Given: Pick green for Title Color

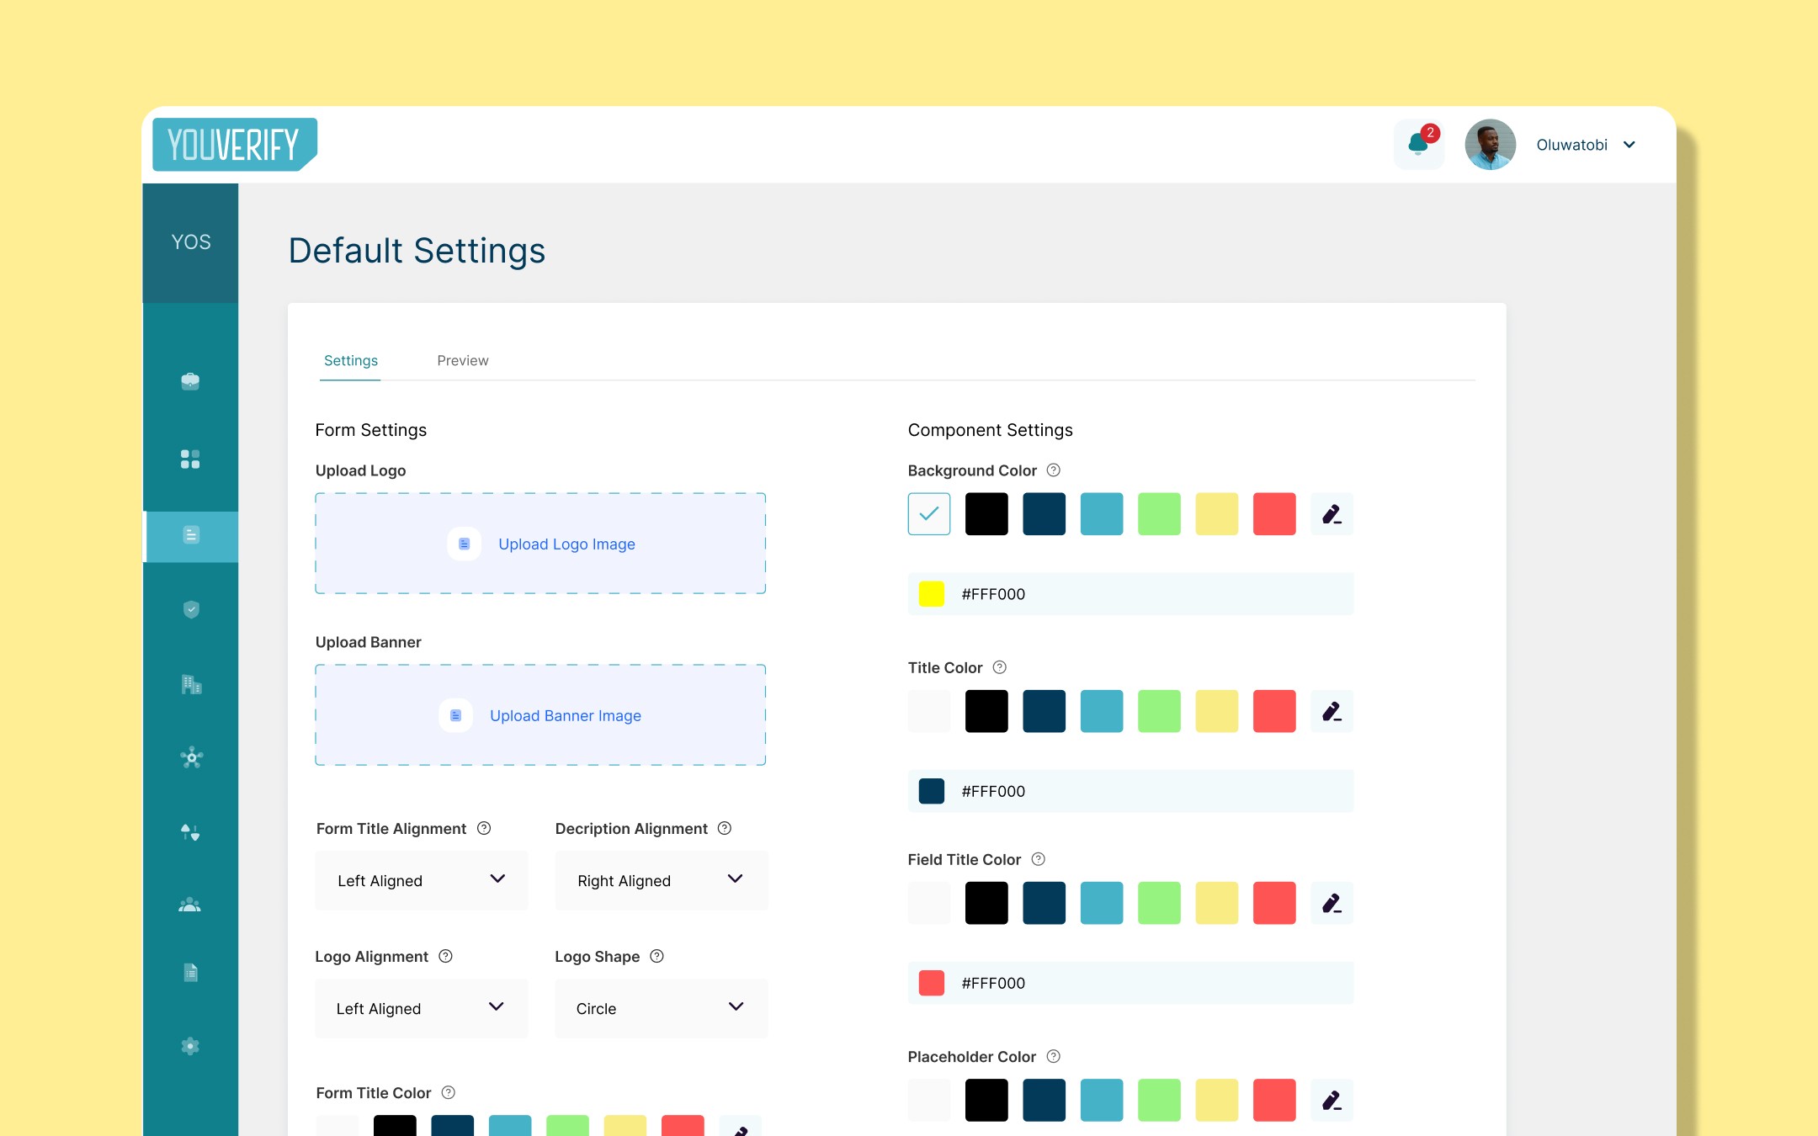Looking at the screenshot, I should point(1159,711).
